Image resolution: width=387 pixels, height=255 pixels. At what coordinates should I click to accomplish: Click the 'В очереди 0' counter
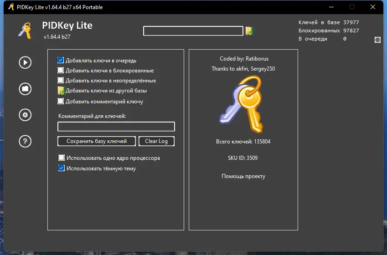click(x=323, y=39)
